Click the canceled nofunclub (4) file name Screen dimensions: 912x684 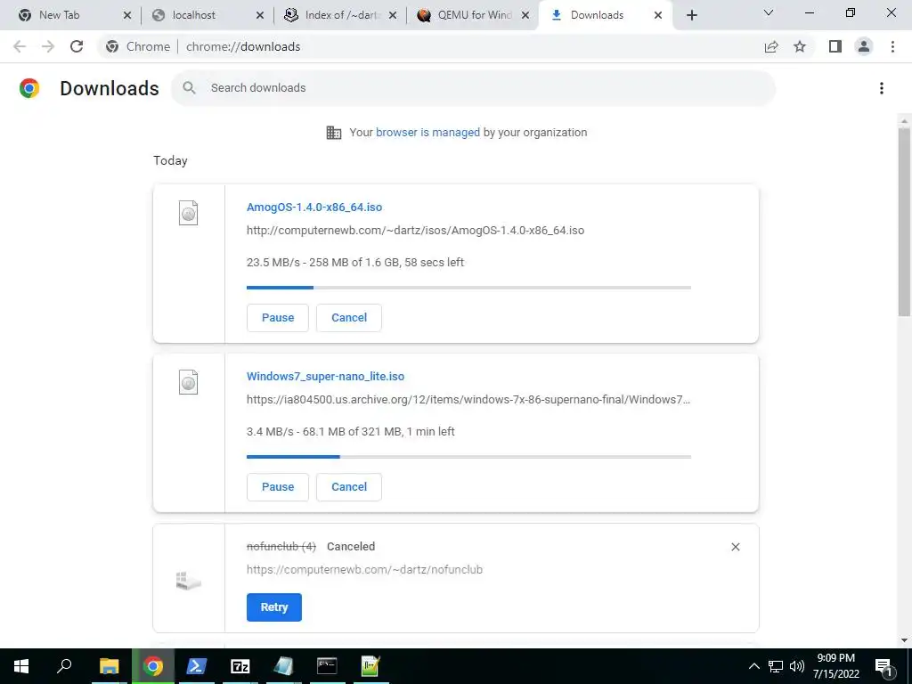point(281,547)
